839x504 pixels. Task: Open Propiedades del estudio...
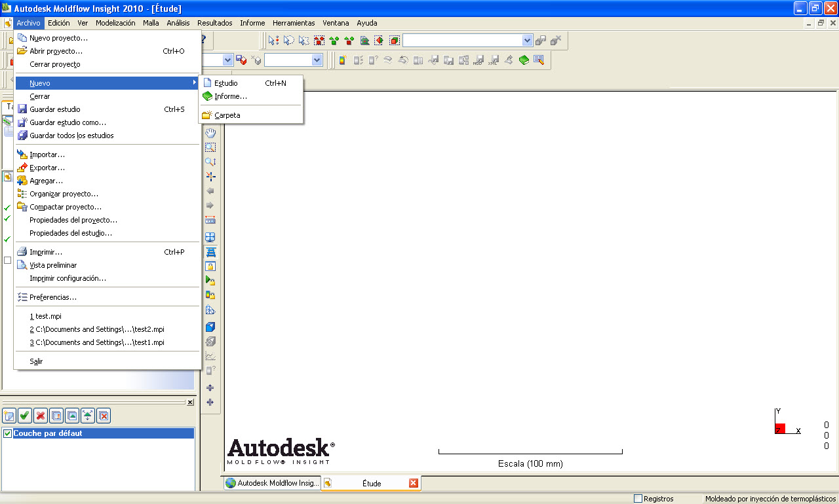(x=107, y=233)
